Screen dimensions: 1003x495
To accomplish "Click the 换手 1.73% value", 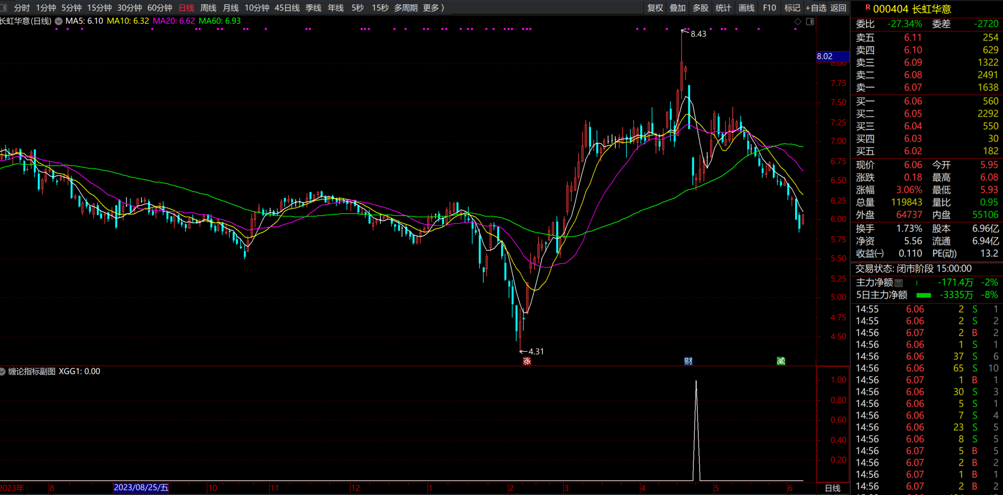I will coord(909,229).
